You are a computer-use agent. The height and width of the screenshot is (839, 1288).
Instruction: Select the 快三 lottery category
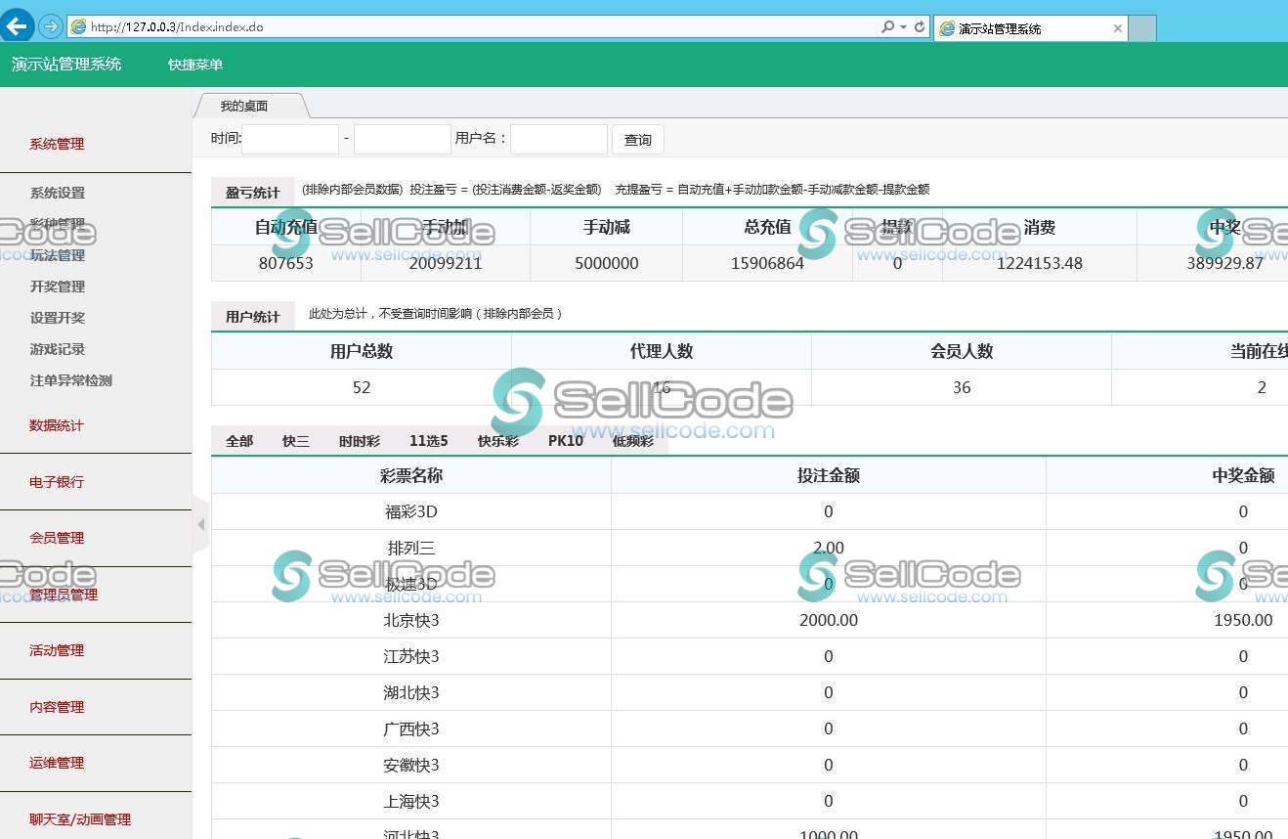coord(295,441)
